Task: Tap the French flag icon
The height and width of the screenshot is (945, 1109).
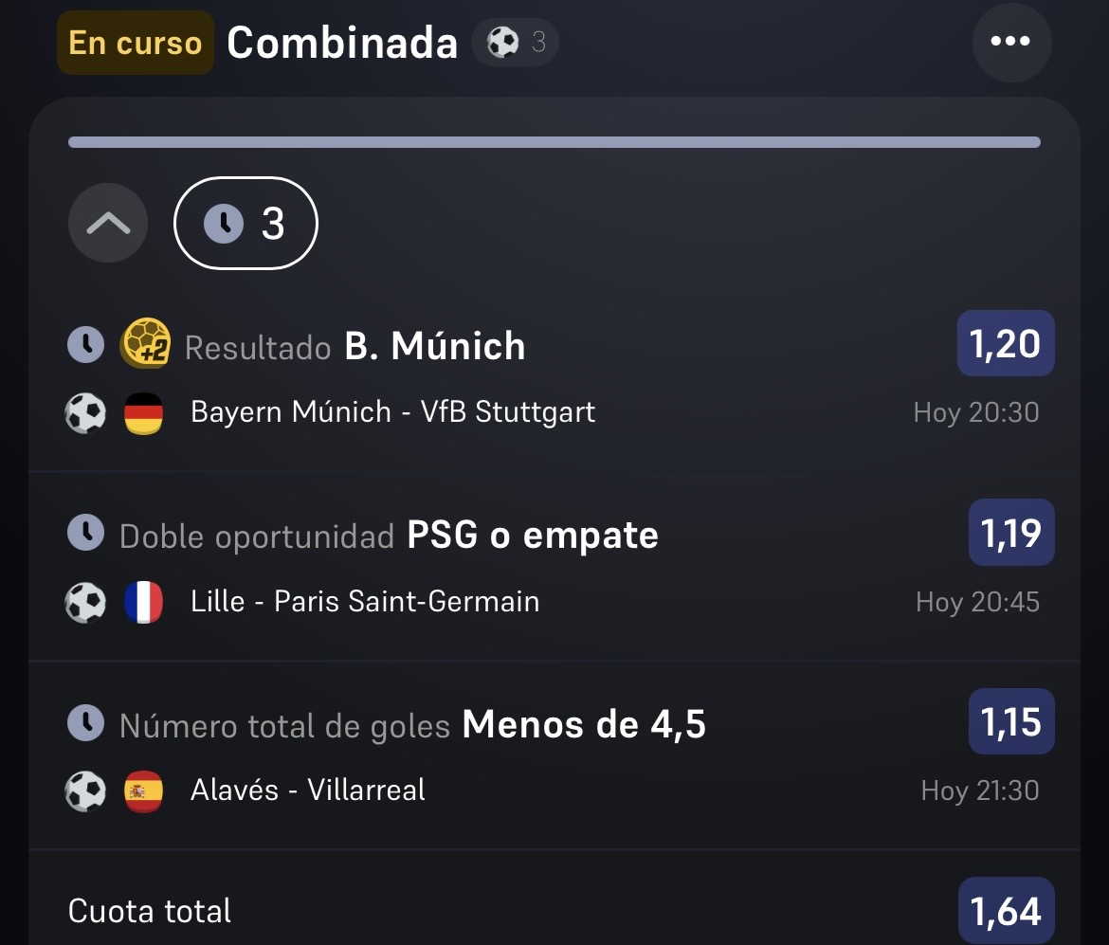Action: click(x=143, y=602)
